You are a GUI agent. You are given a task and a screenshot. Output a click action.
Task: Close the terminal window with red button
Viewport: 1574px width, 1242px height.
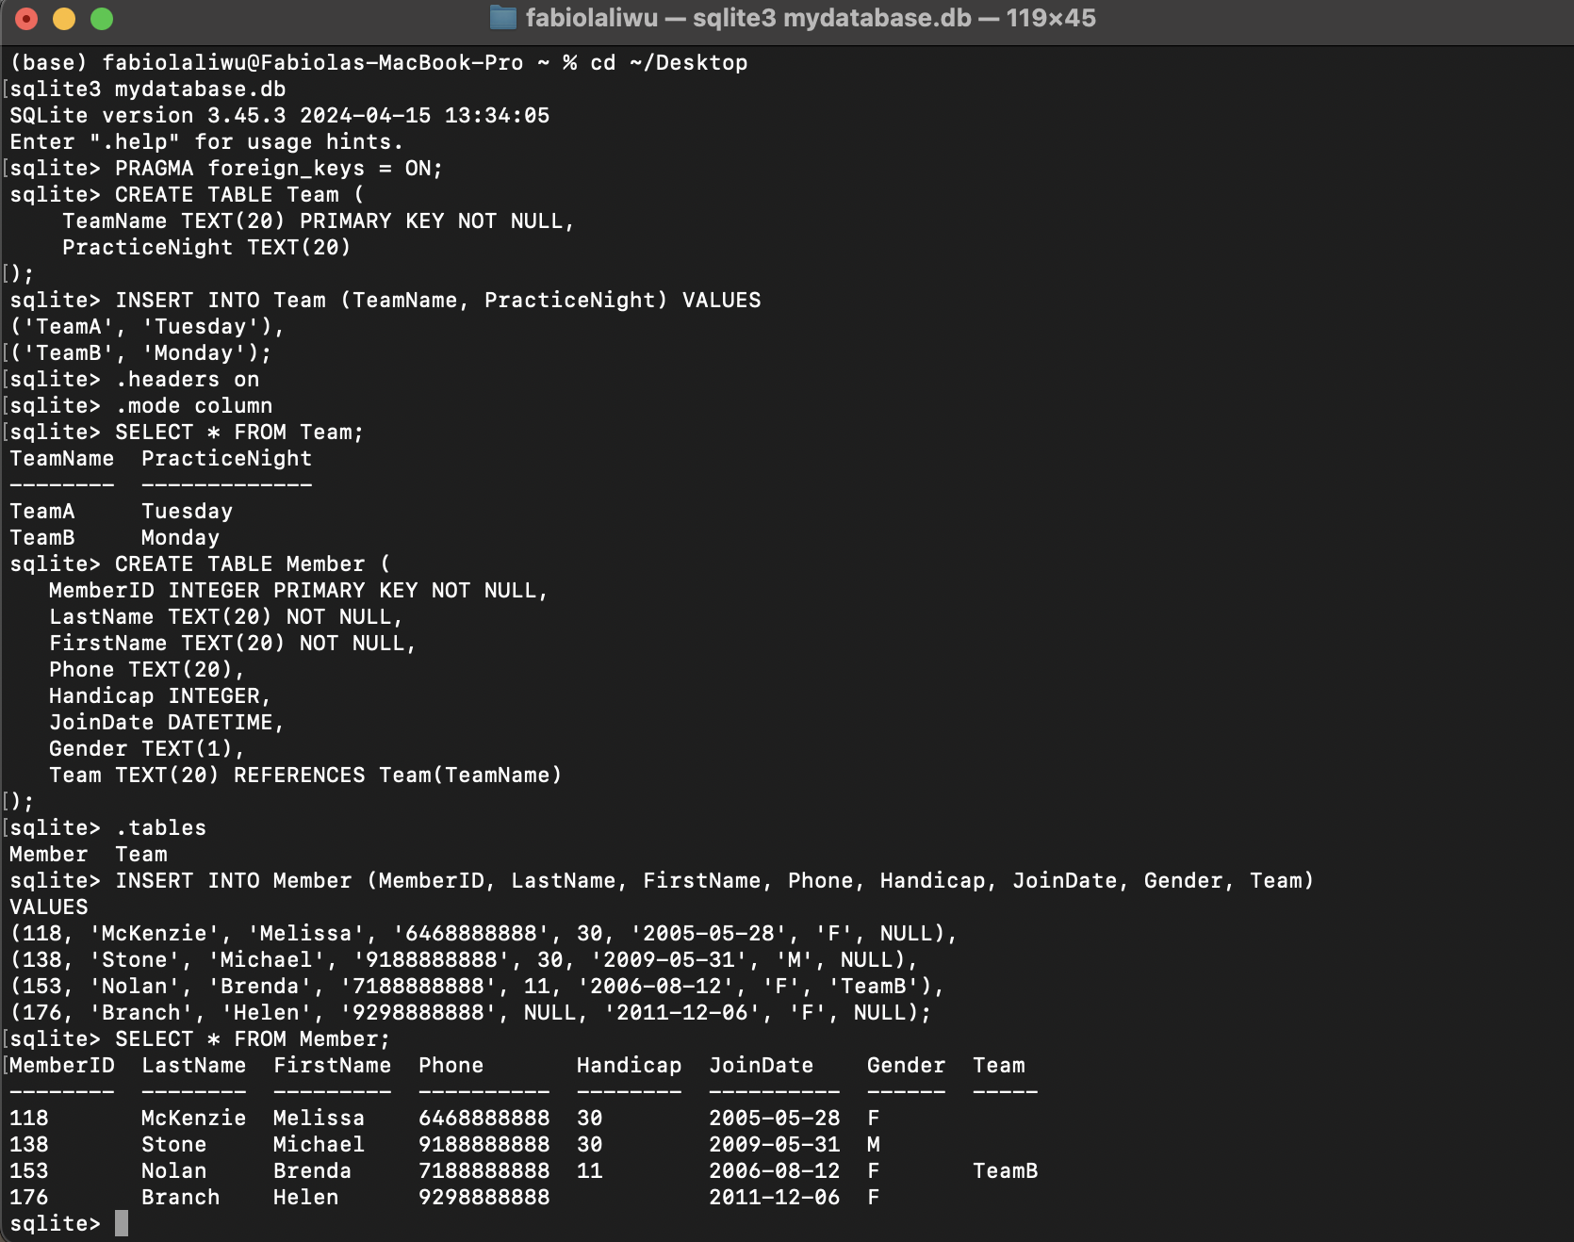click(x=26, y=18)
